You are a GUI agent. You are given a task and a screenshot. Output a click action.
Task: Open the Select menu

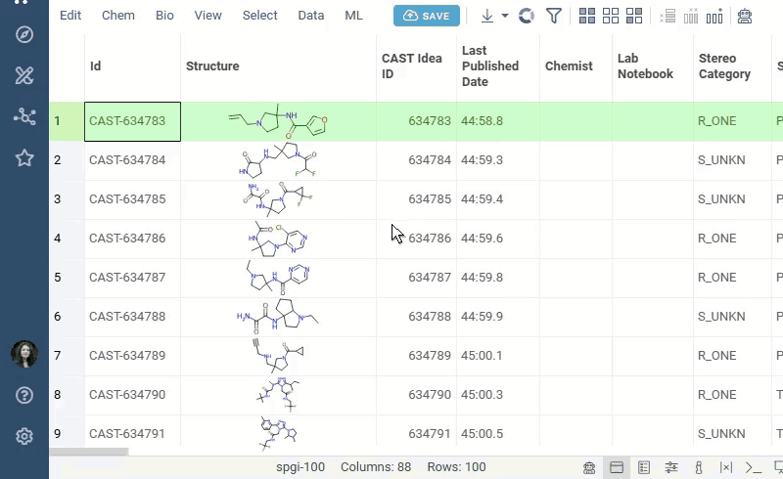[x=260, y=16]
